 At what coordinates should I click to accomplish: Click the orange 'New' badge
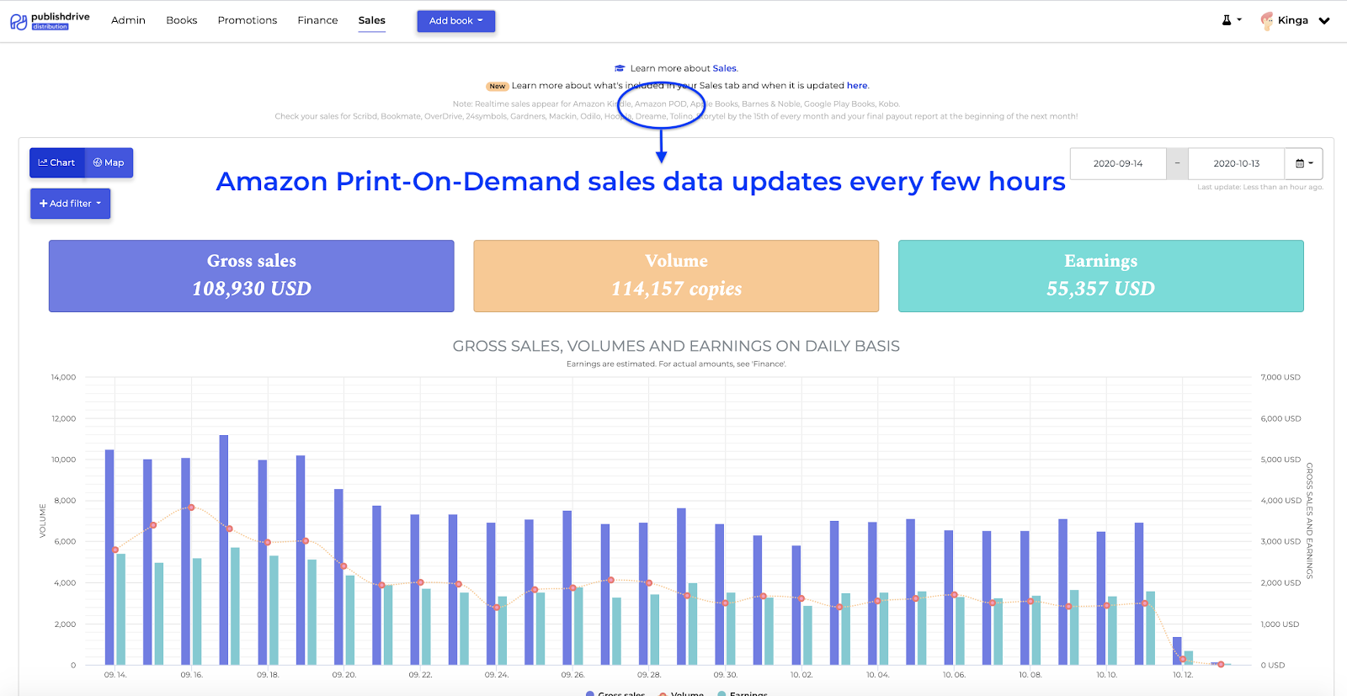(x=498, y=86)
